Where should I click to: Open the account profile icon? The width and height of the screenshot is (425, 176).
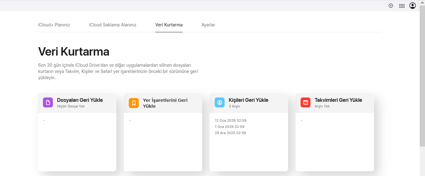point(413,6)
